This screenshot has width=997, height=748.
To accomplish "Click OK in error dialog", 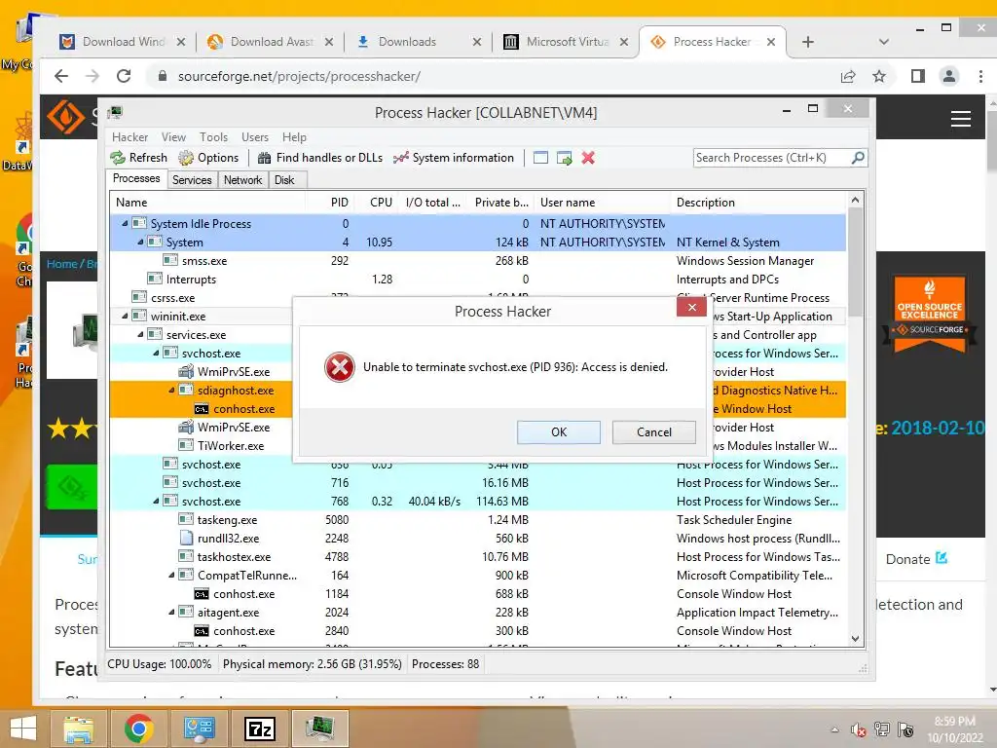I will coord(558,432).
